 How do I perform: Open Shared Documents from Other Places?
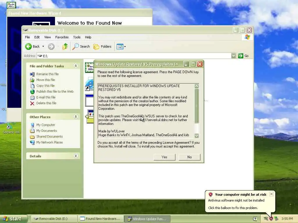click(x=49, y=136)
